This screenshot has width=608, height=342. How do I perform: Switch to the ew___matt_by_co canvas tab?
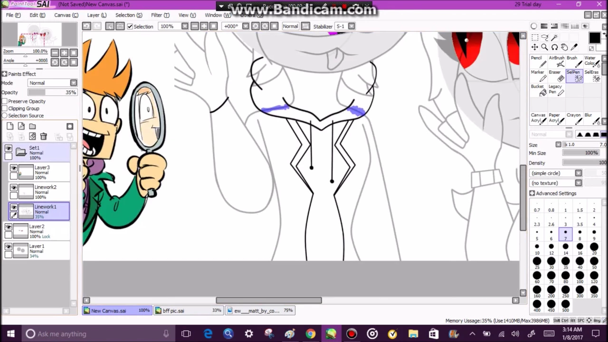coord(260,311)
